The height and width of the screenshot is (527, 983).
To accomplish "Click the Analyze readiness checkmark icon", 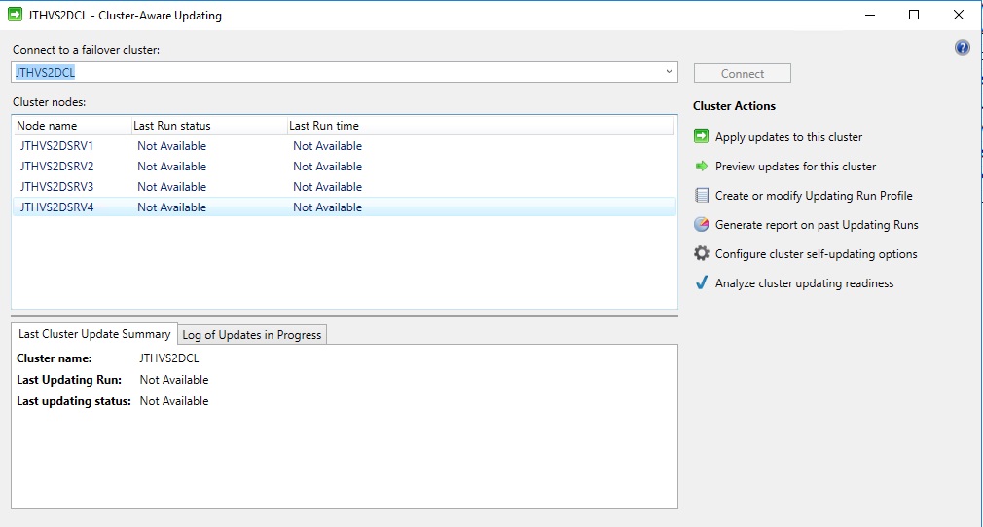I will click(x=702, y=282).
